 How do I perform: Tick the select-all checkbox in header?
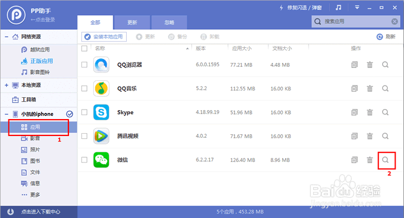point(84,48)
